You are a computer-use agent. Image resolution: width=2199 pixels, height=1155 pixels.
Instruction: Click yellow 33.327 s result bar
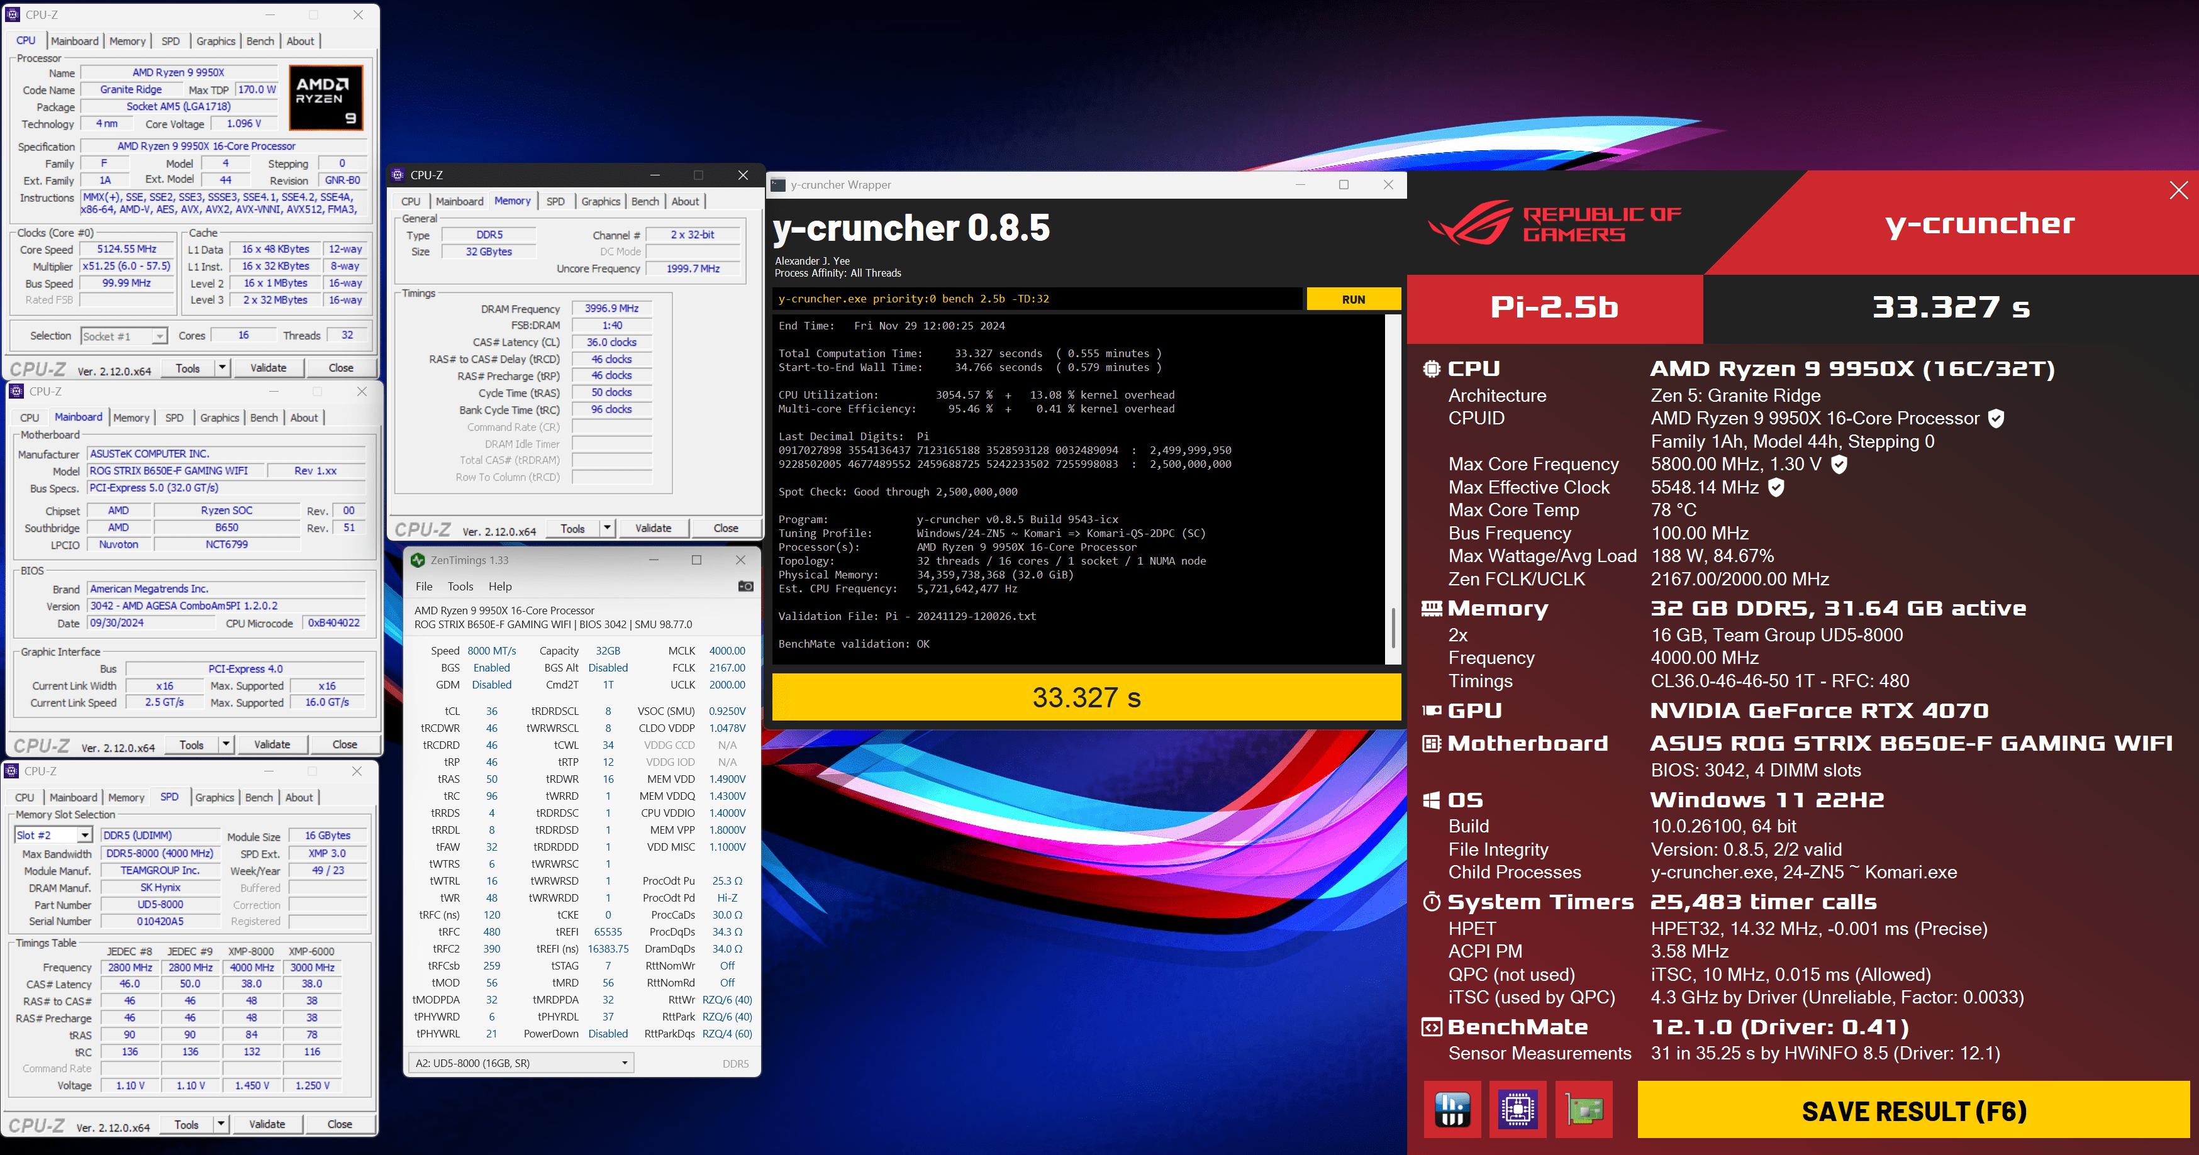point(1086,697)
